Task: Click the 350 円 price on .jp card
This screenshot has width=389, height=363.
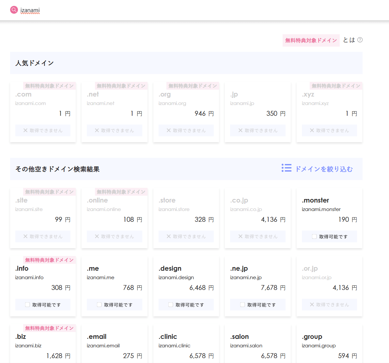Action: pyautogui.click(x=276, y=113)
